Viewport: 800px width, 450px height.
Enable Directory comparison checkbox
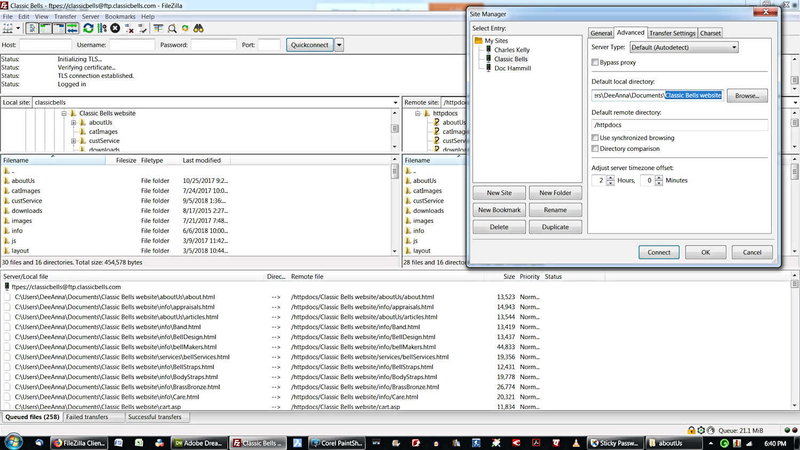(x=595, y=149)
